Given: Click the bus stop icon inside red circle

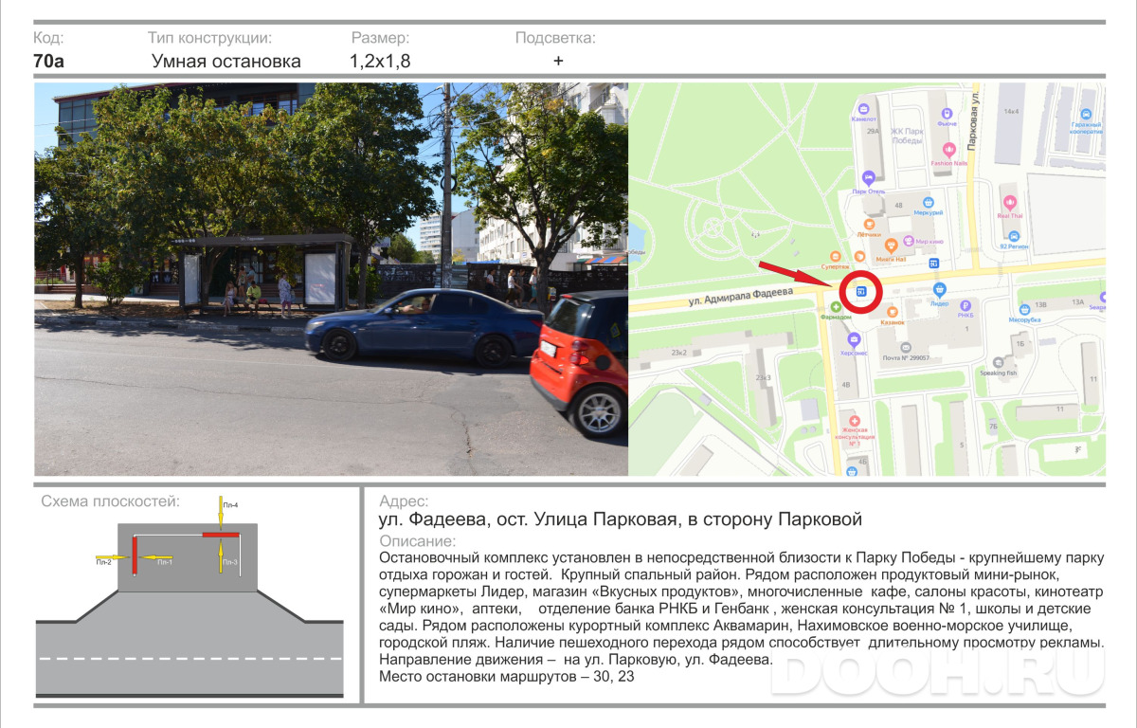Looking at the screenshot, I should pos(861,292).
